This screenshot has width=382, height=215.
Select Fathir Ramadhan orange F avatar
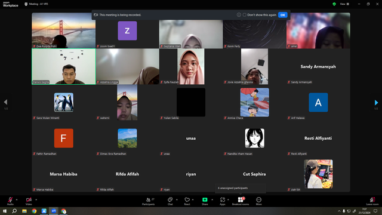[x=64, y=138]
